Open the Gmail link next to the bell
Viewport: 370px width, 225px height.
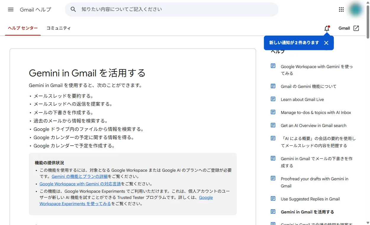[344, 28]
